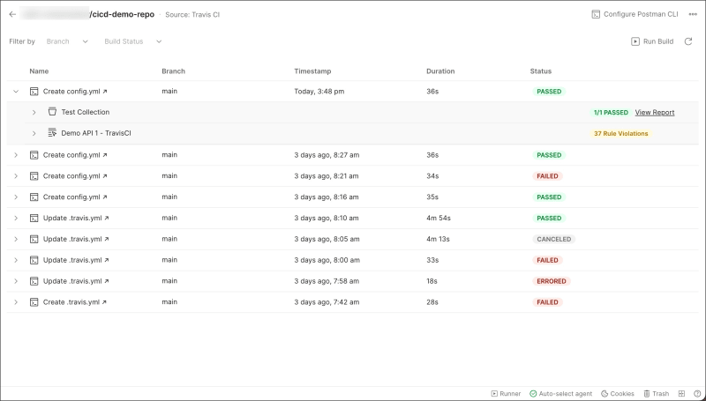Click the 1/1 PASSED badge
The image size is (706, 401).
pos(611,113)
